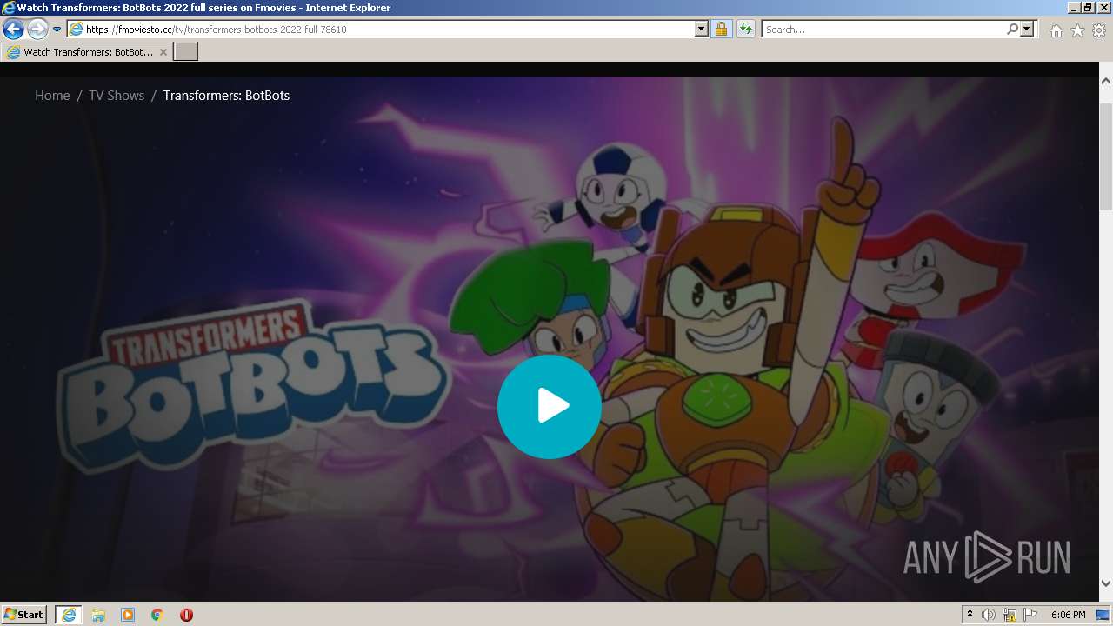The height and width of the screenshot is (626, 1113).
Task: Open the Favorites star icon
Action: point(1077,30)
